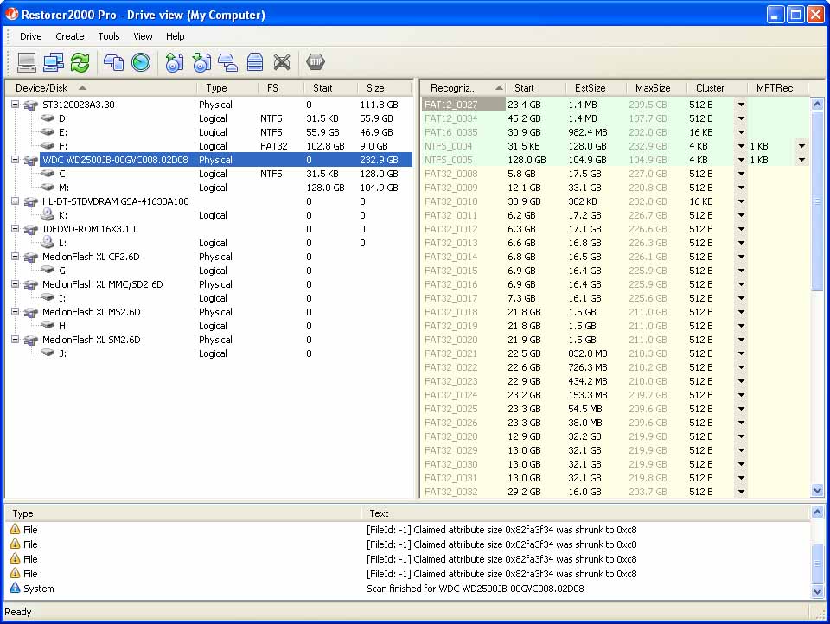Open the Drive menu

31,36
